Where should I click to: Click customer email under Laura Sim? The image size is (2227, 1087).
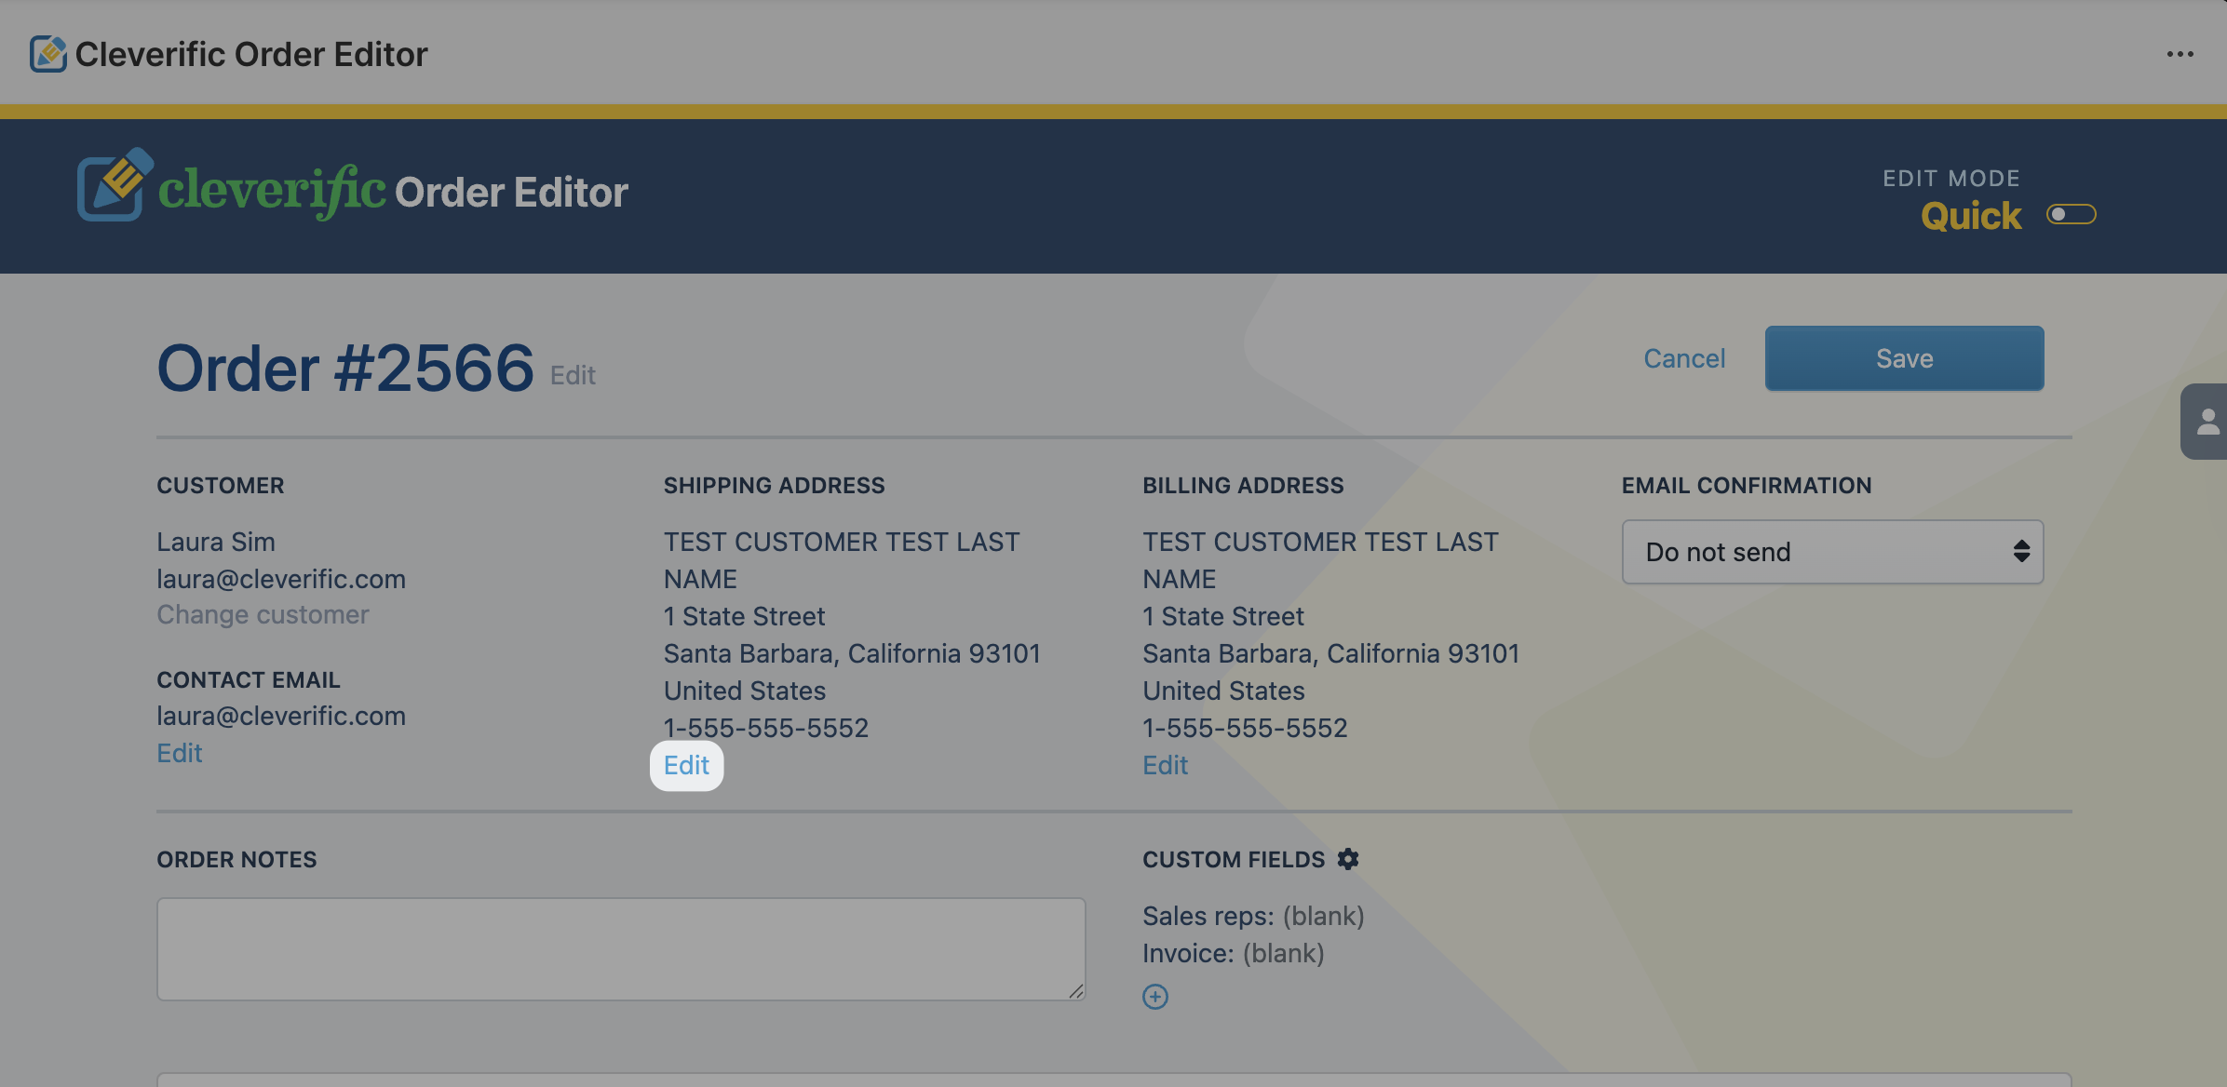click(281, 579)
